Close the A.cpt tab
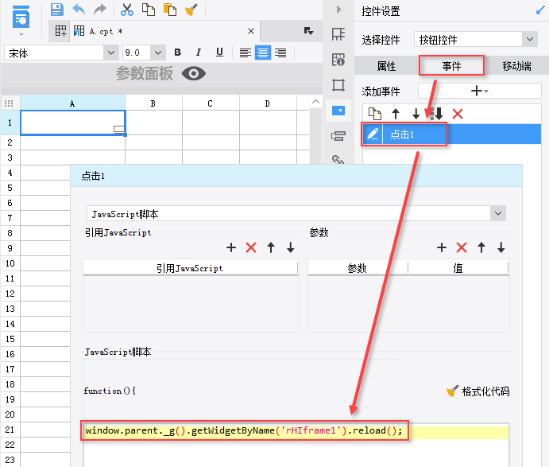The width and height of the screenshot is (549, 467). pyautogui.click(x=251, y=31)
